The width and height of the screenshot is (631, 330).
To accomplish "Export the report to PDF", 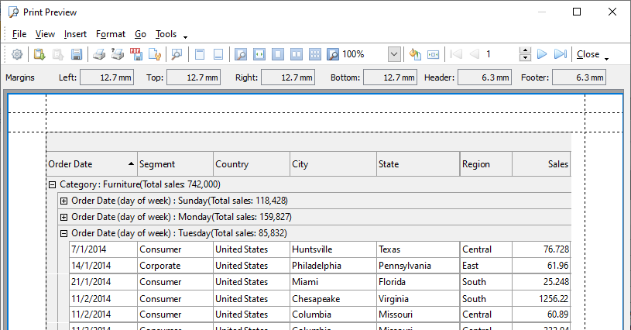I will click(136, 54).
